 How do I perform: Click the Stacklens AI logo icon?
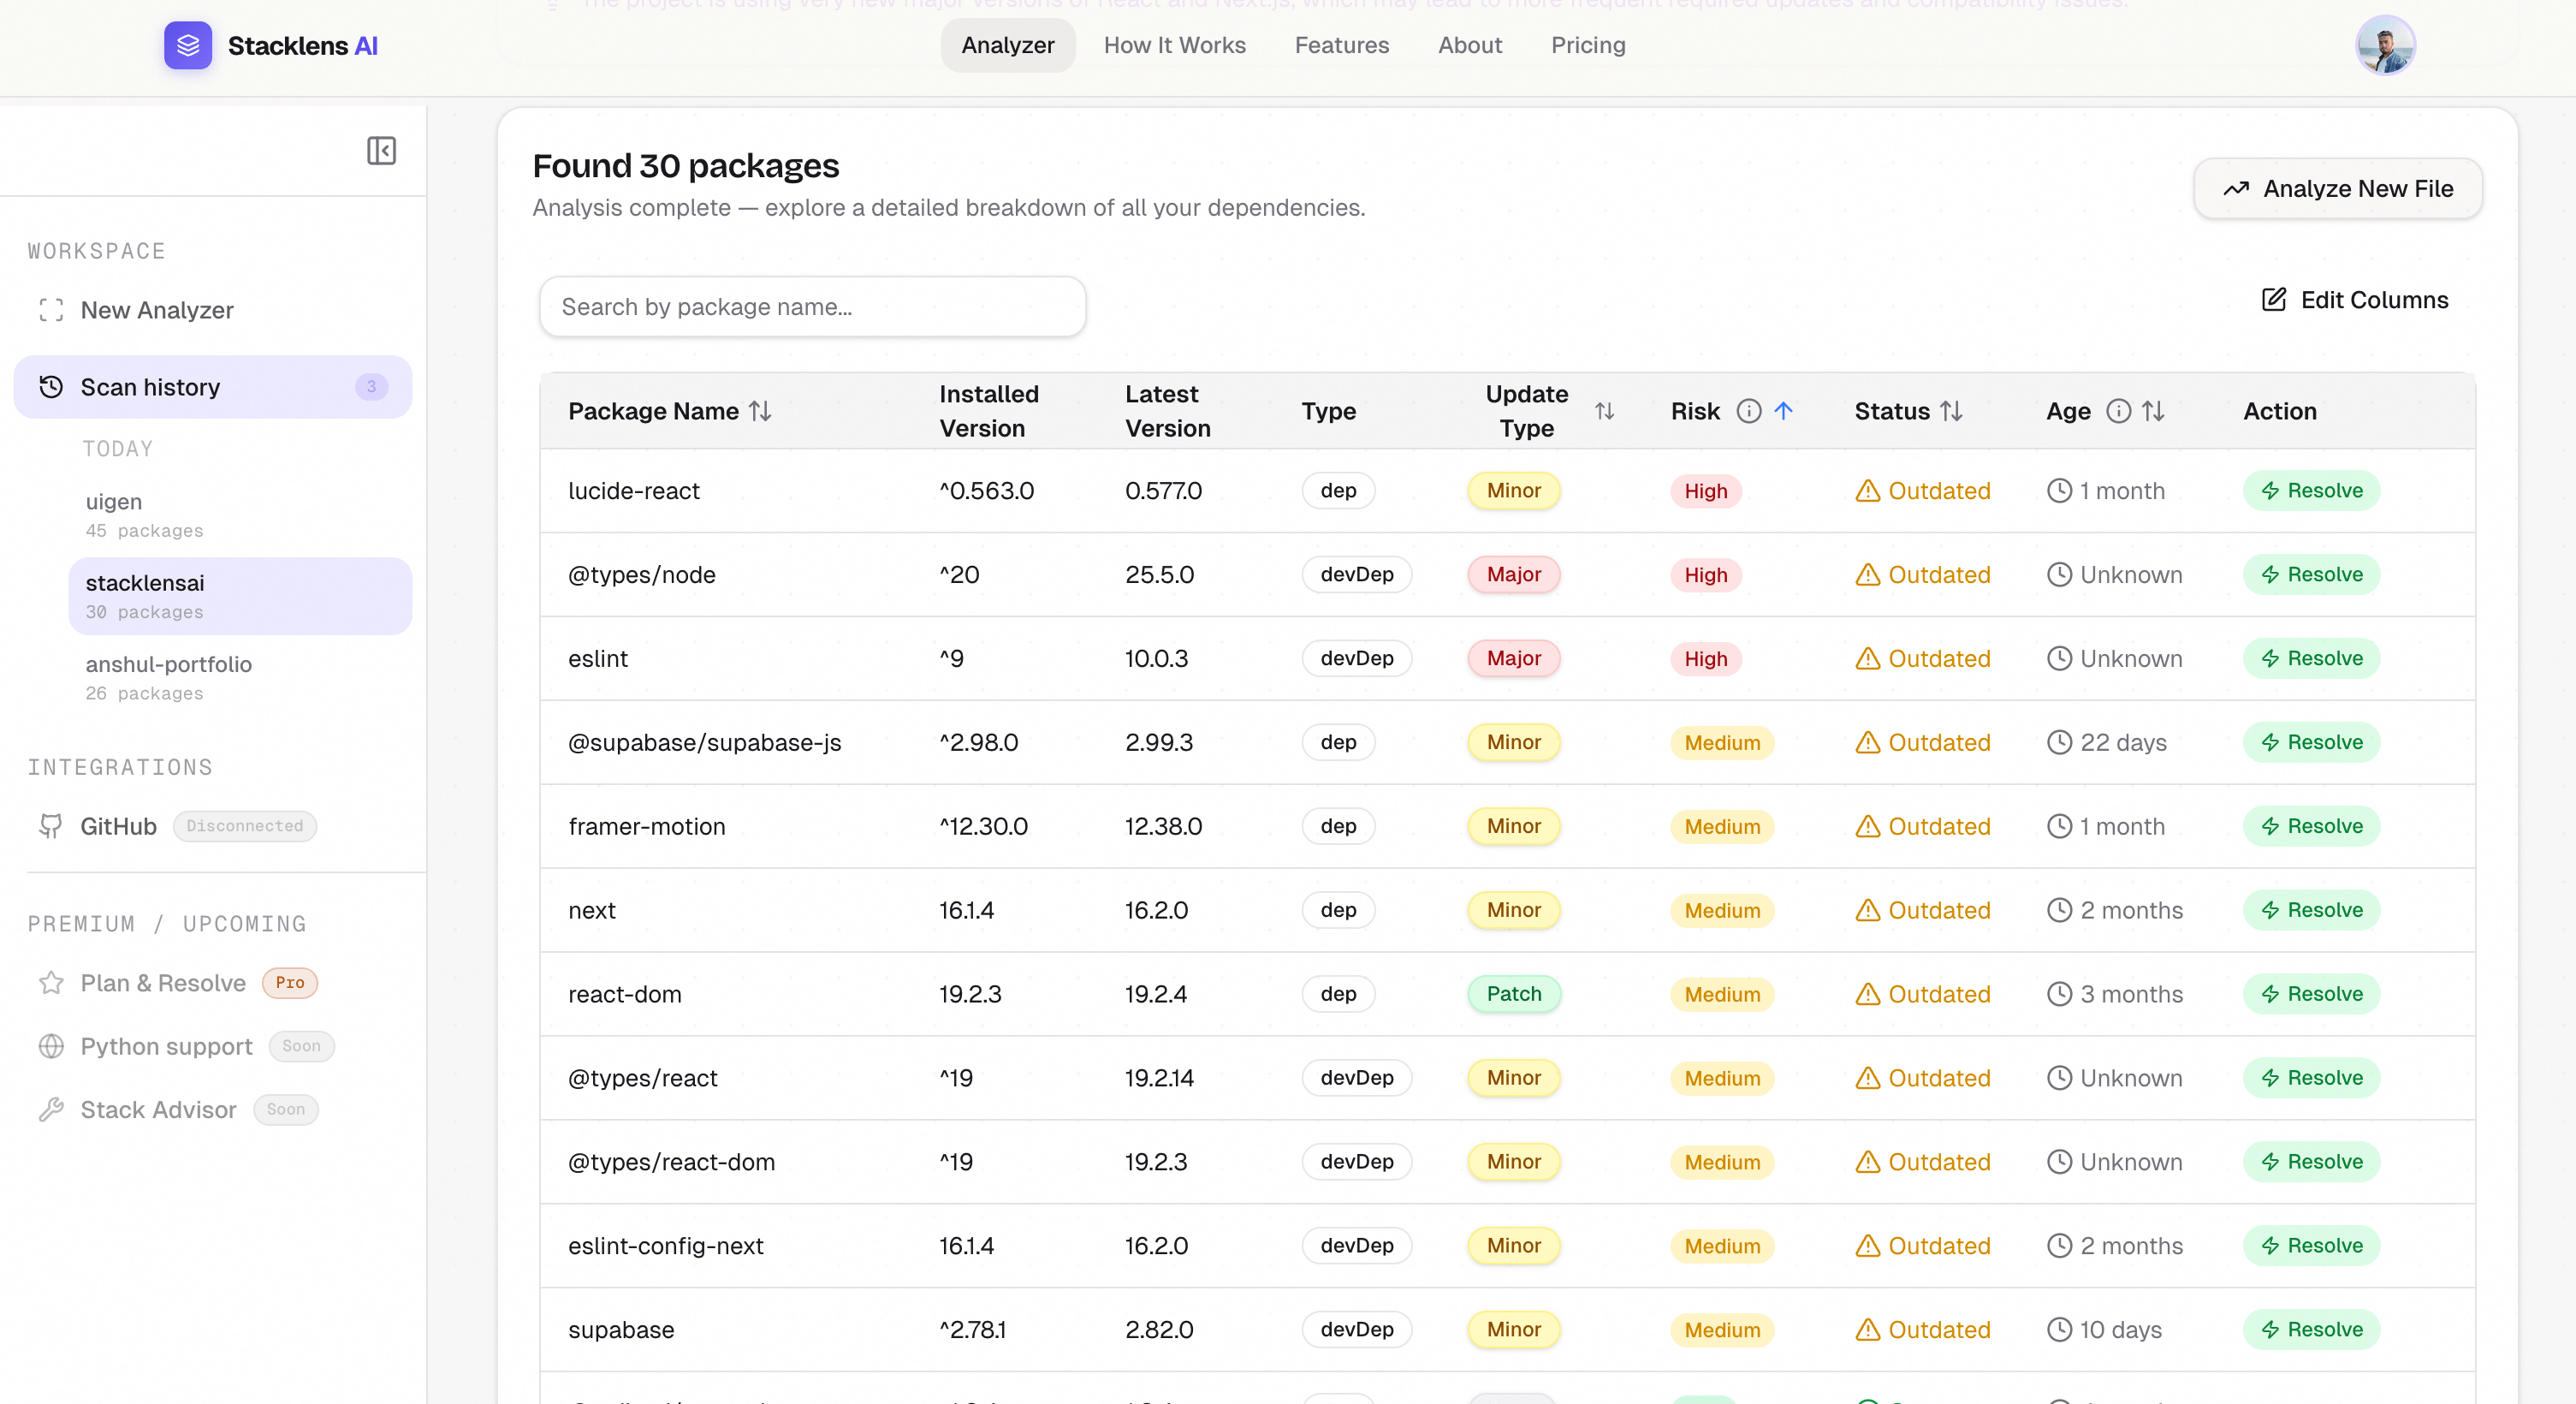point(188,46)
